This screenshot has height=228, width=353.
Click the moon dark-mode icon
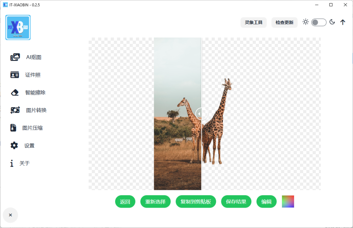click(x=332, y=22)
